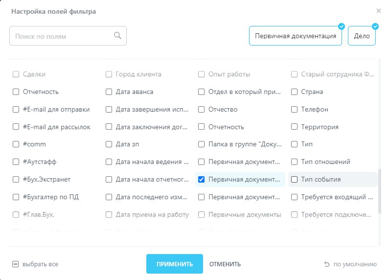
Task: Enable the 'Тип события' checkbox
Action: point(294,180)
